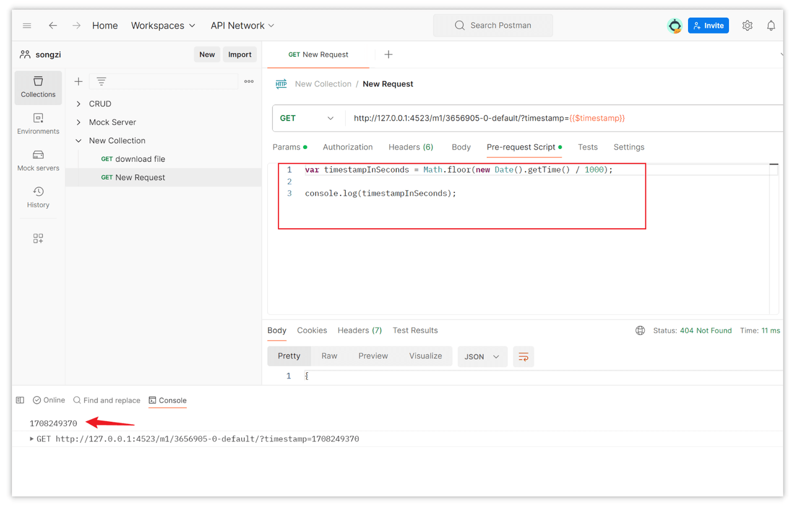Switch to the response Cookies tab
This screenshot has width=792, height=507.
[x=311, y=330]
